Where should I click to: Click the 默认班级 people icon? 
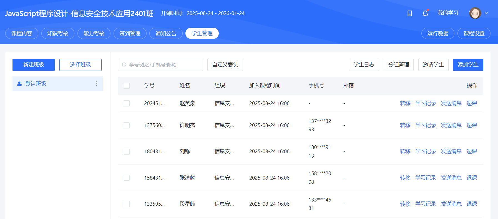click(19, 84)
